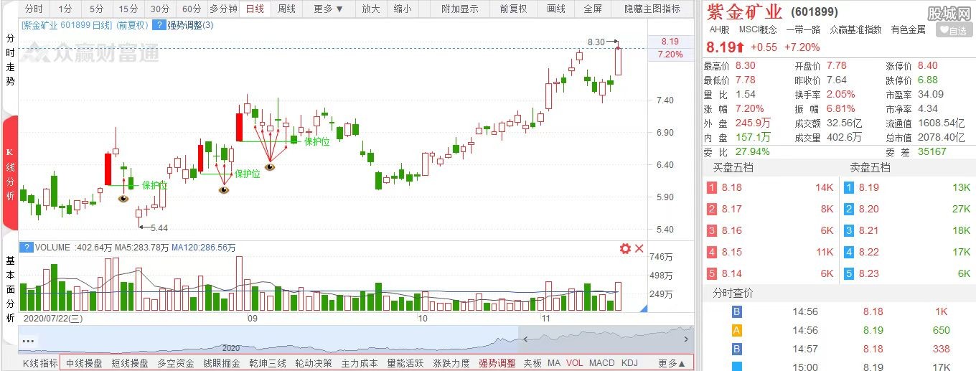Image resolution: width=976 pixels, height=371 pixels.
Task: Select 分时 timeframe
Action: click(34, 9)
